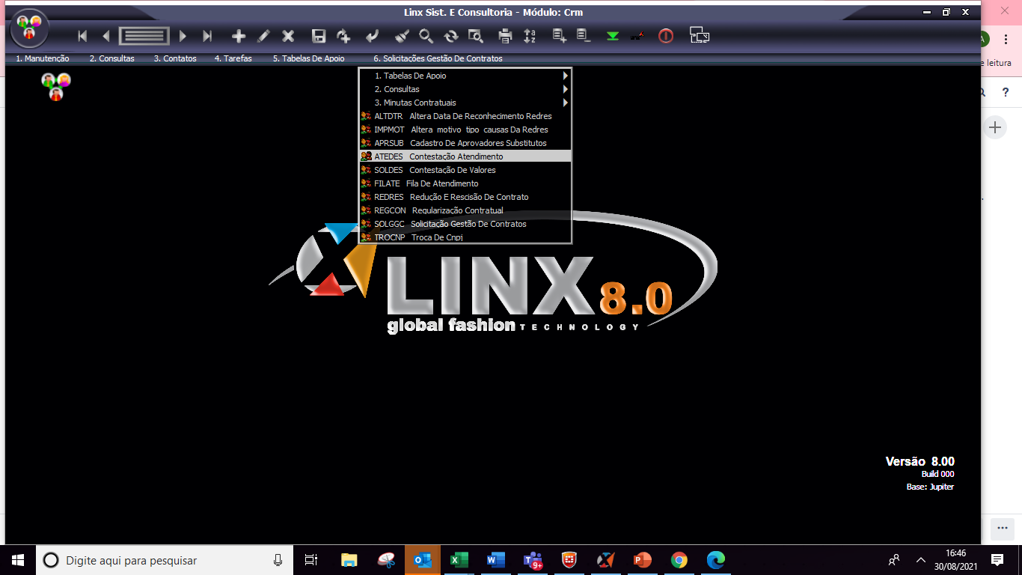
Task: Expand the 3. Minutas Contratuais submenu
Action: pos(465,103)
